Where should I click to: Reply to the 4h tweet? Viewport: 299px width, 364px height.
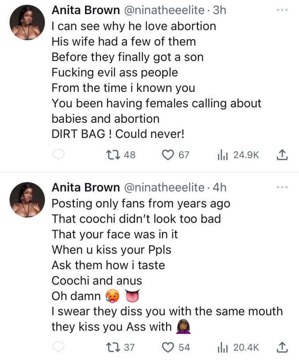coord(59,347)
